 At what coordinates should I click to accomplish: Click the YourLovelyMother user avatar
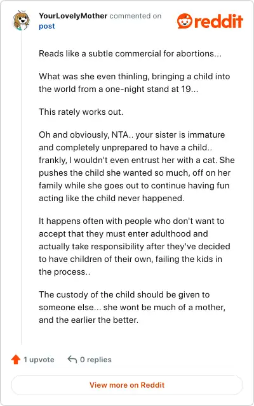point(21,20)
